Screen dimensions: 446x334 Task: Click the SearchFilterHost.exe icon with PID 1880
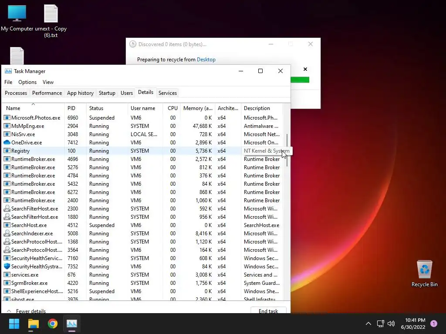point(7,217)
